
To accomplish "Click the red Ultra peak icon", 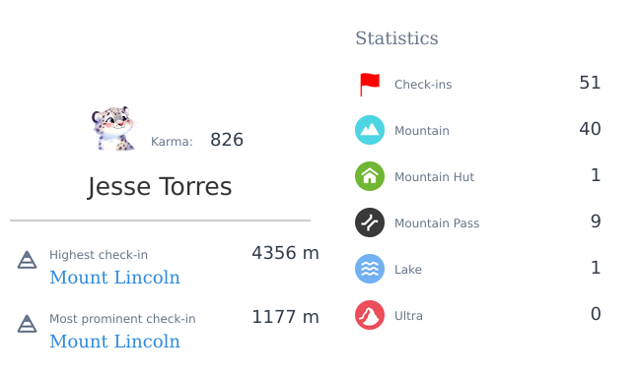I will pos(370,315).
